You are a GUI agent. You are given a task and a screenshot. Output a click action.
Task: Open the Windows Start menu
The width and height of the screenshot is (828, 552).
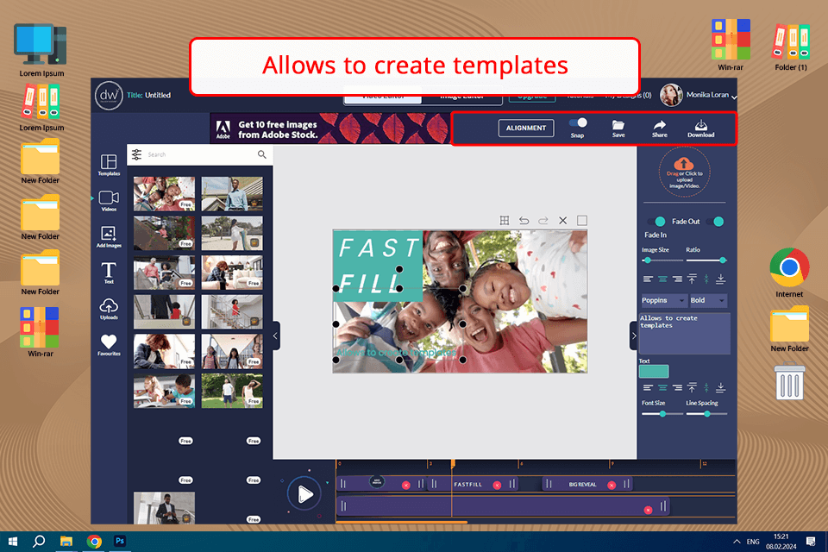pos(13,542)
